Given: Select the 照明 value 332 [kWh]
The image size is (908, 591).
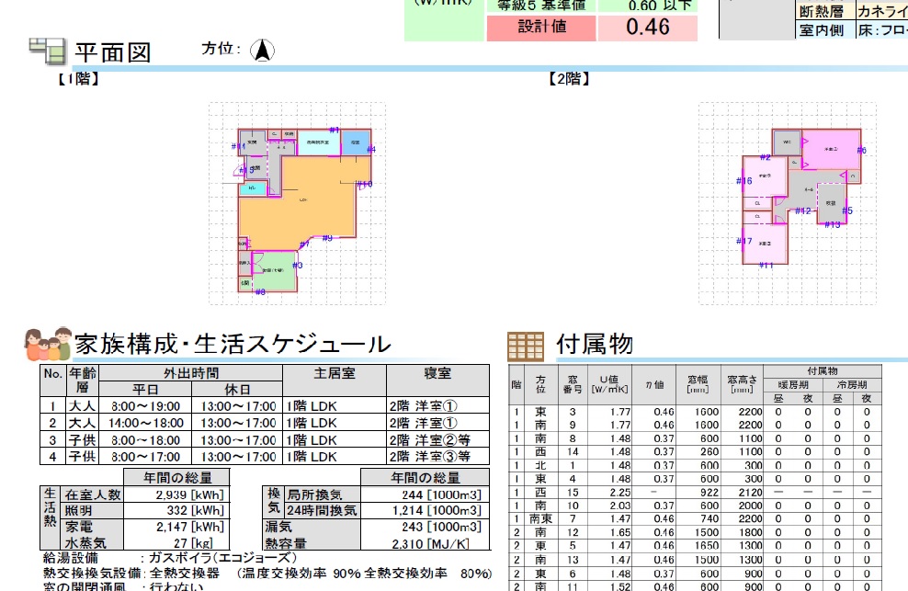Looking at the screenshot, I should 176,510.
